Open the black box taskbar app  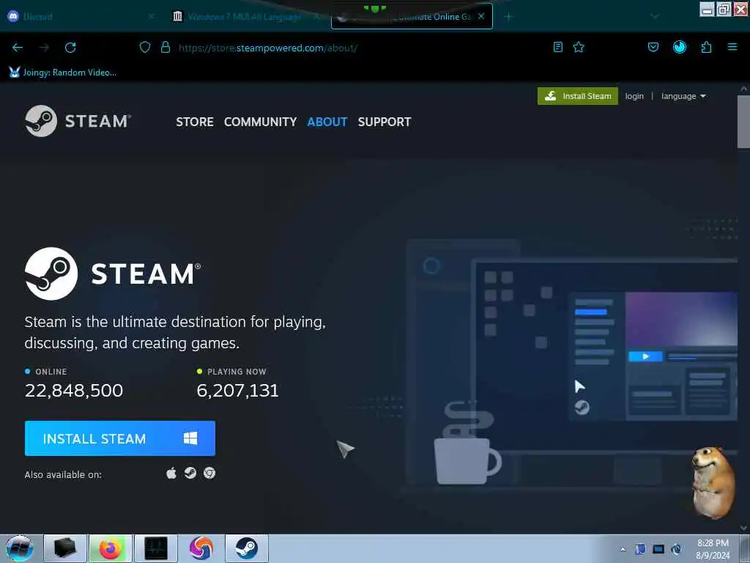tap(65, 548)
